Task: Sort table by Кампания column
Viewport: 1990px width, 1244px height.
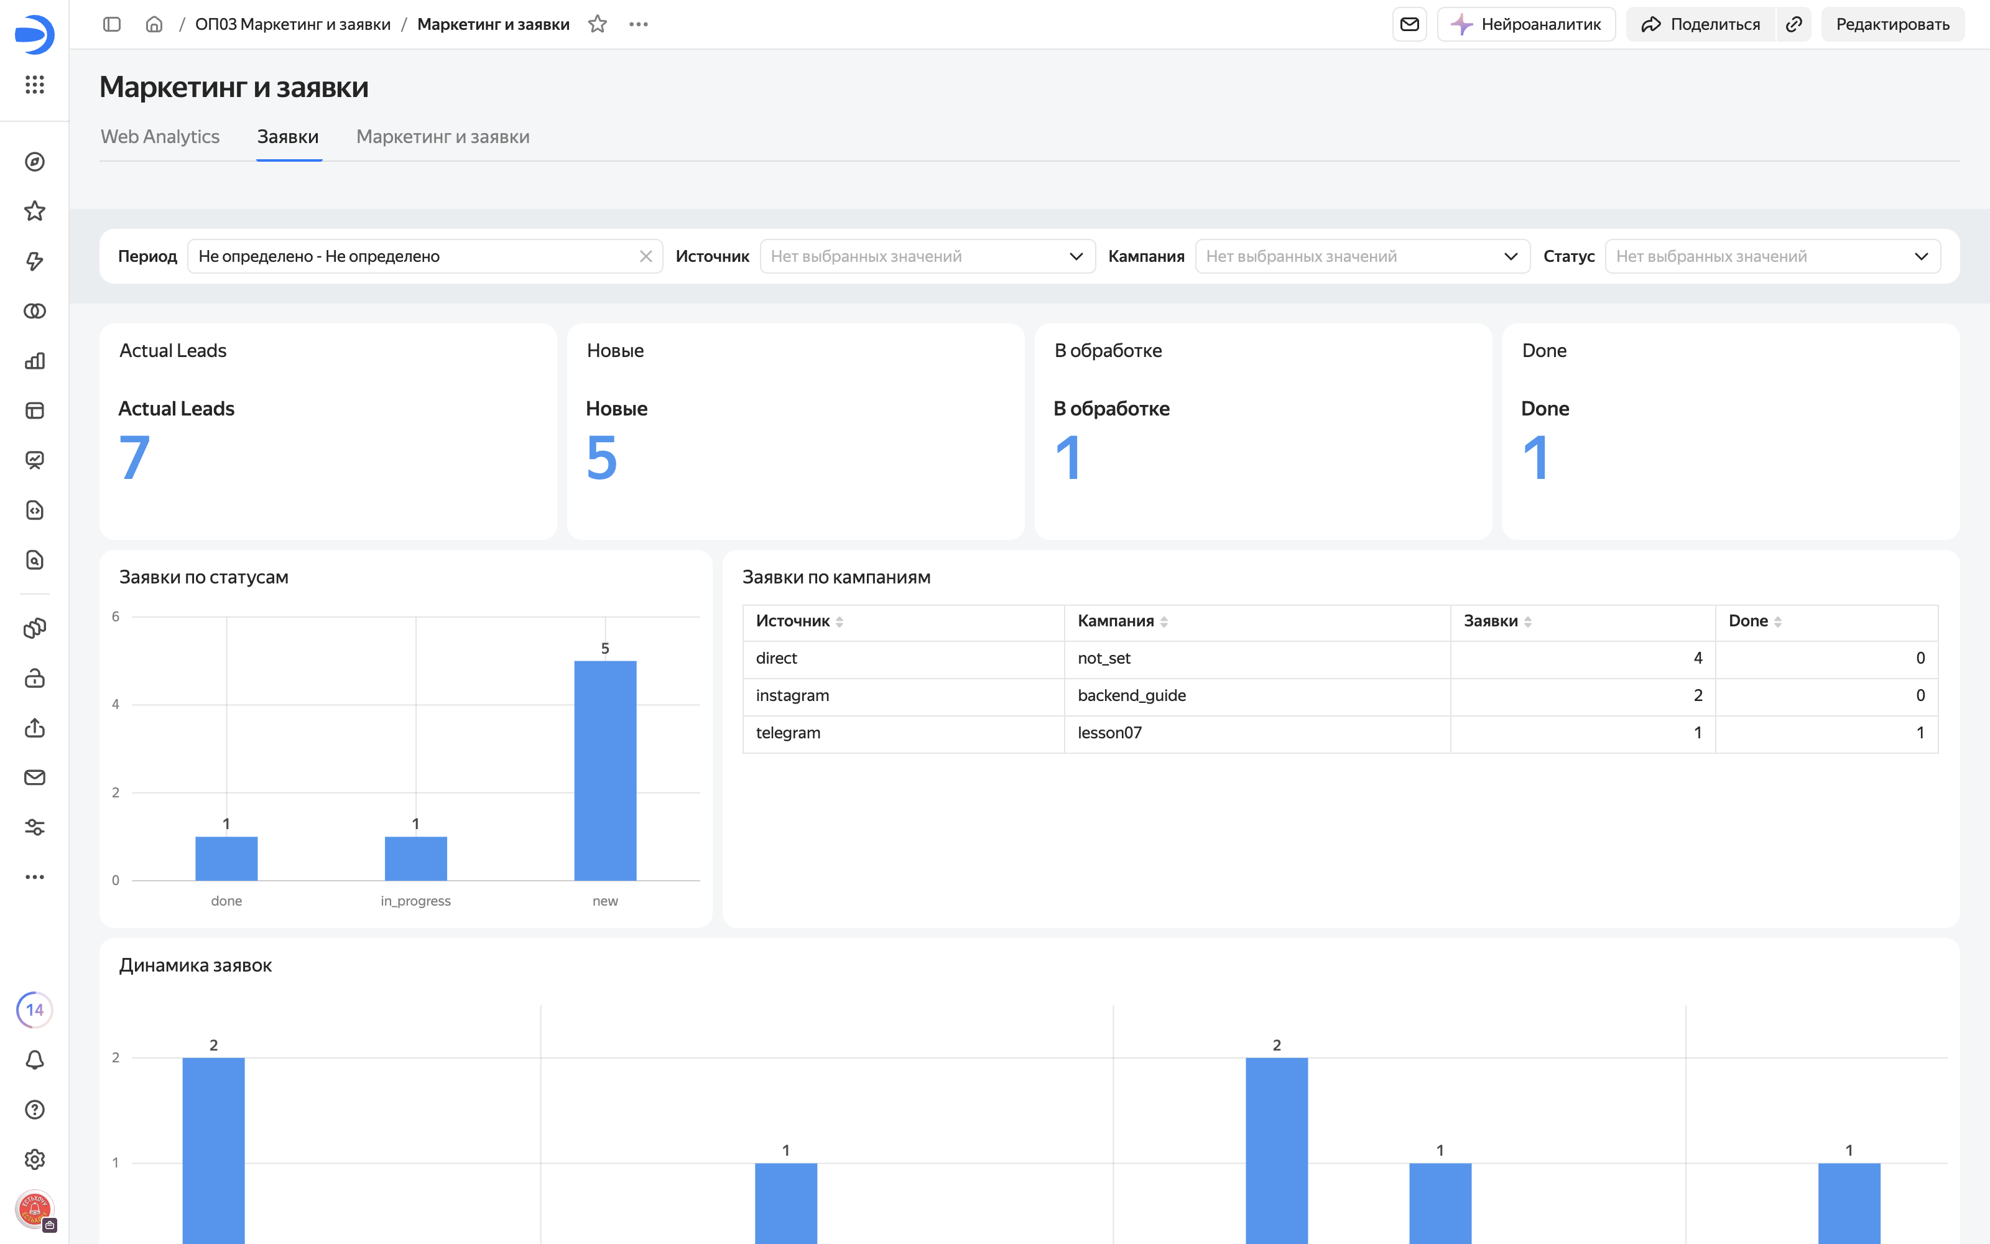Action: [1122, 621]
